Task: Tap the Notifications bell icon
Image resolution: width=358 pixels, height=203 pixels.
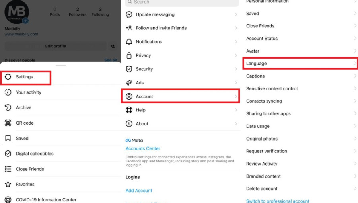Action: click(129, 42)
